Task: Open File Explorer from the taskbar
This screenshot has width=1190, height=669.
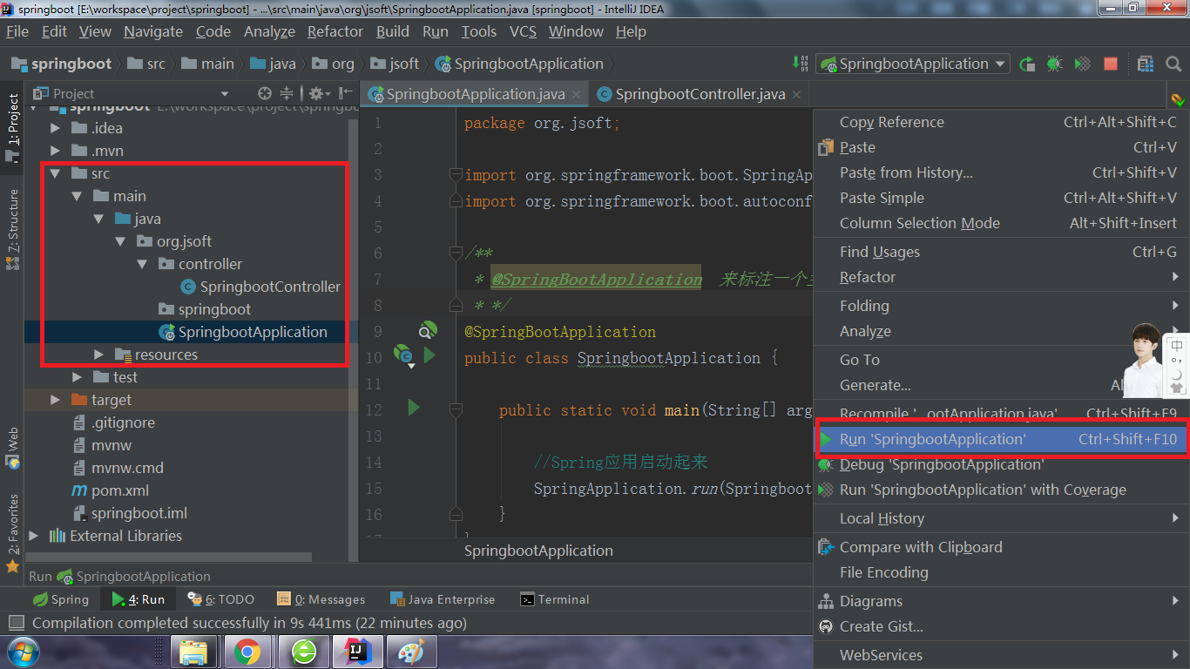Action: coord(193,652)
